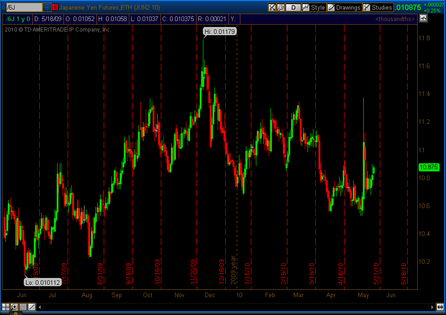This screenshot has width=446, height=315.
Task: Click the green 10.875 price axis label
Action: [x=429, y=167]
